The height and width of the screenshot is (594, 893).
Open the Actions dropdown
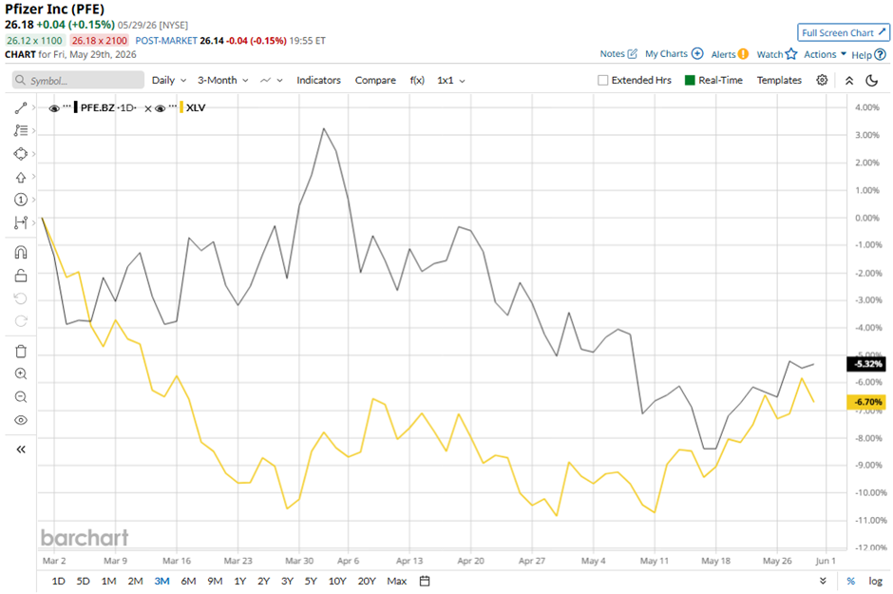pos(825,54)
